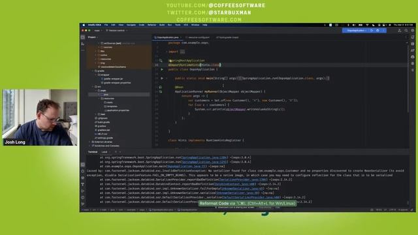The width and height of the screenshot is (418, 235).
Task: Select .gitignore in project tree
Action: (x=101, y=118)
